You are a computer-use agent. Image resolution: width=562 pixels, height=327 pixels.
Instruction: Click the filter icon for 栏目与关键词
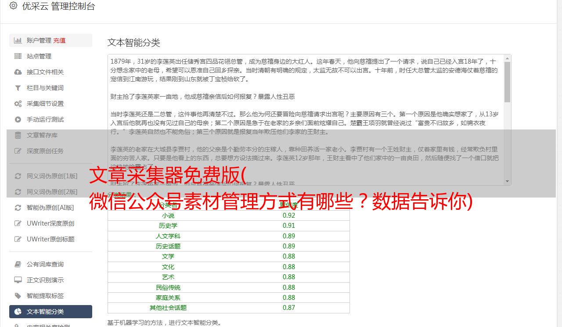tap(18, 88)
